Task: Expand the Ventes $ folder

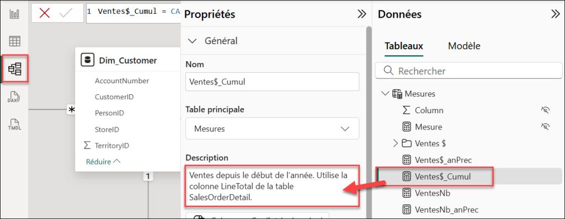Action: (x=396, y=143)
